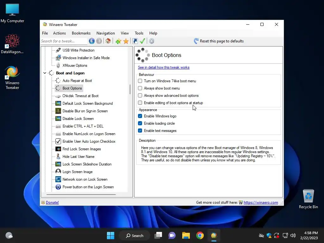
Task: Open bookmarks via the yellow star icon
Action: tap(126, 41)
